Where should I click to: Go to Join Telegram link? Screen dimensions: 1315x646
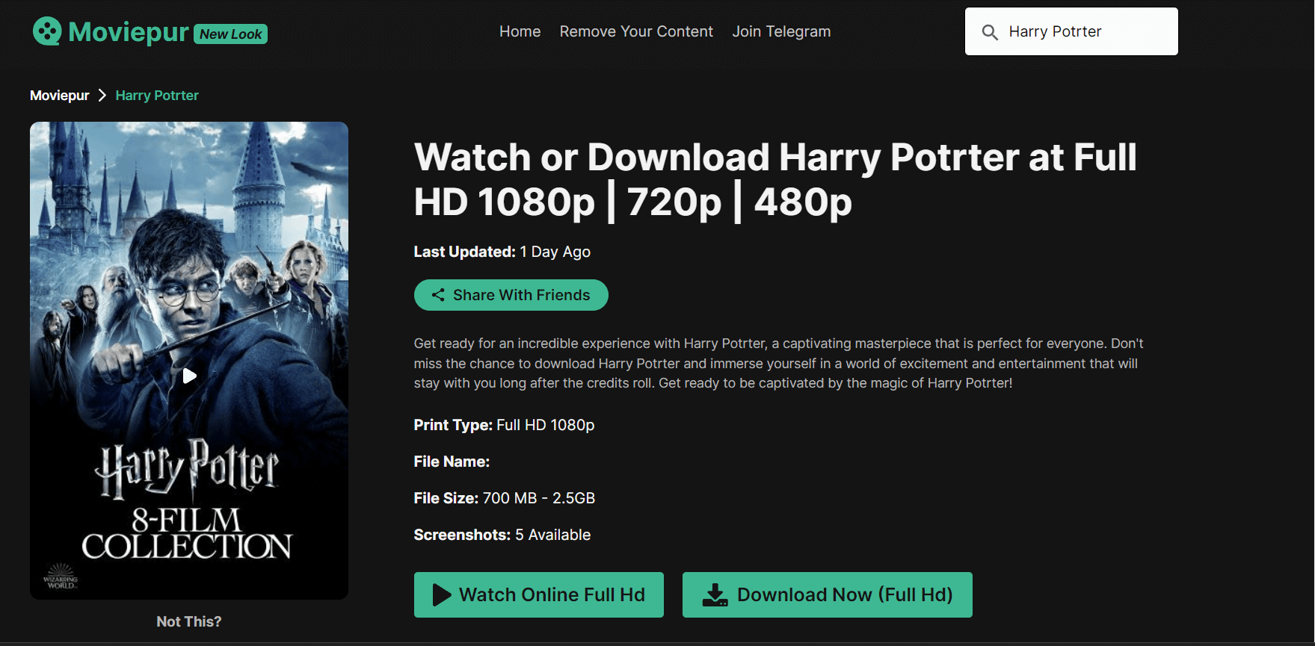pos(781,31)
